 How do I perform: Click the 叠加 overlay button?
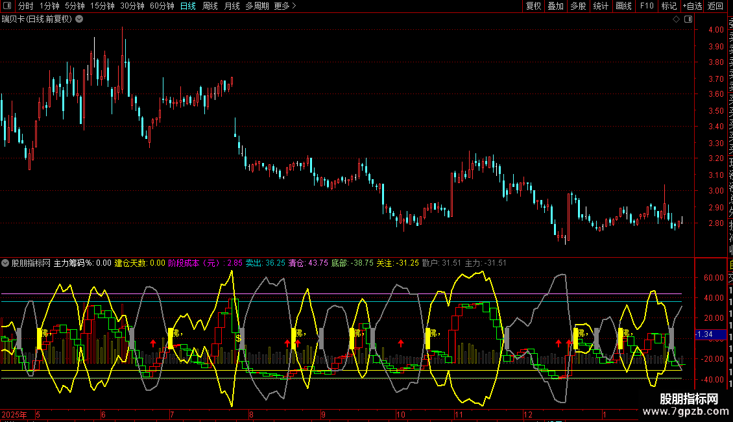pyautogui.click(x=555, y=6)
